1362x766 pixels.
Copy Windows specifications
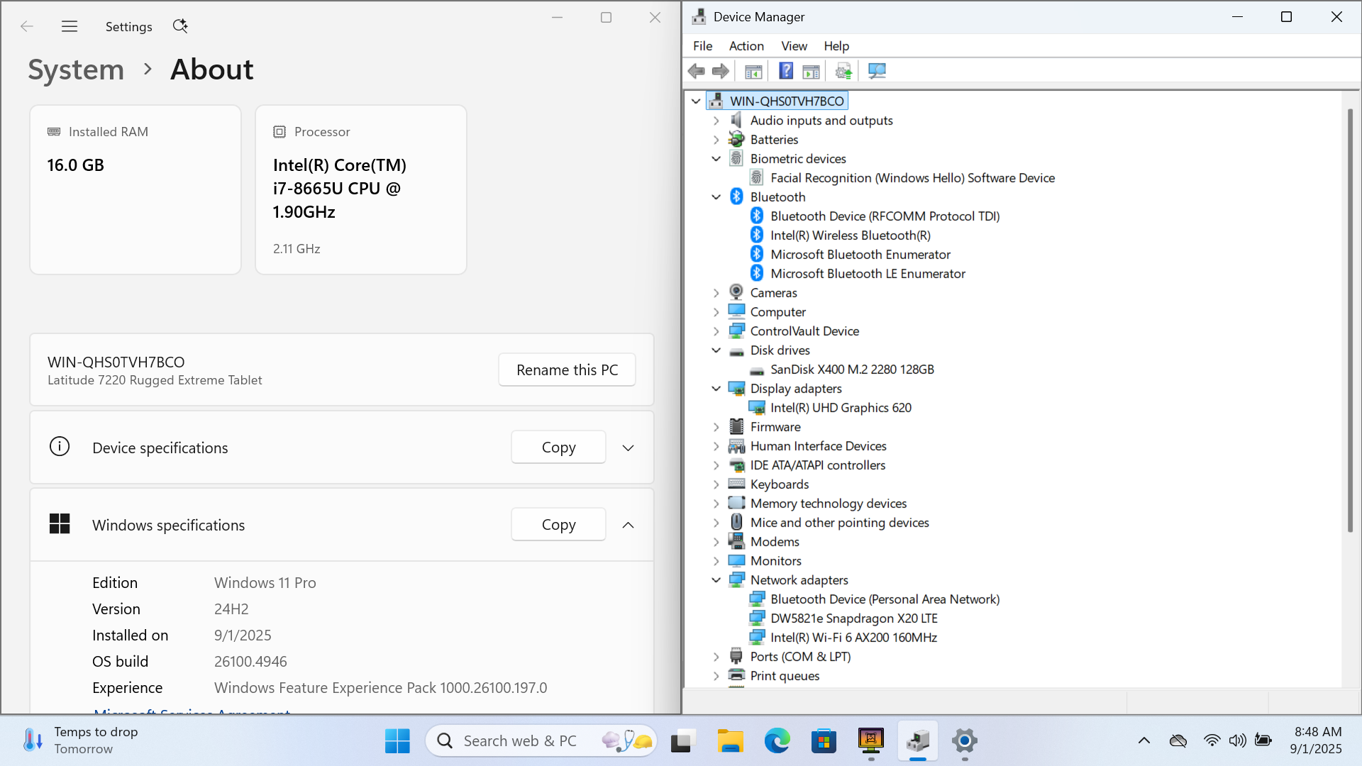tap(558, 524)
